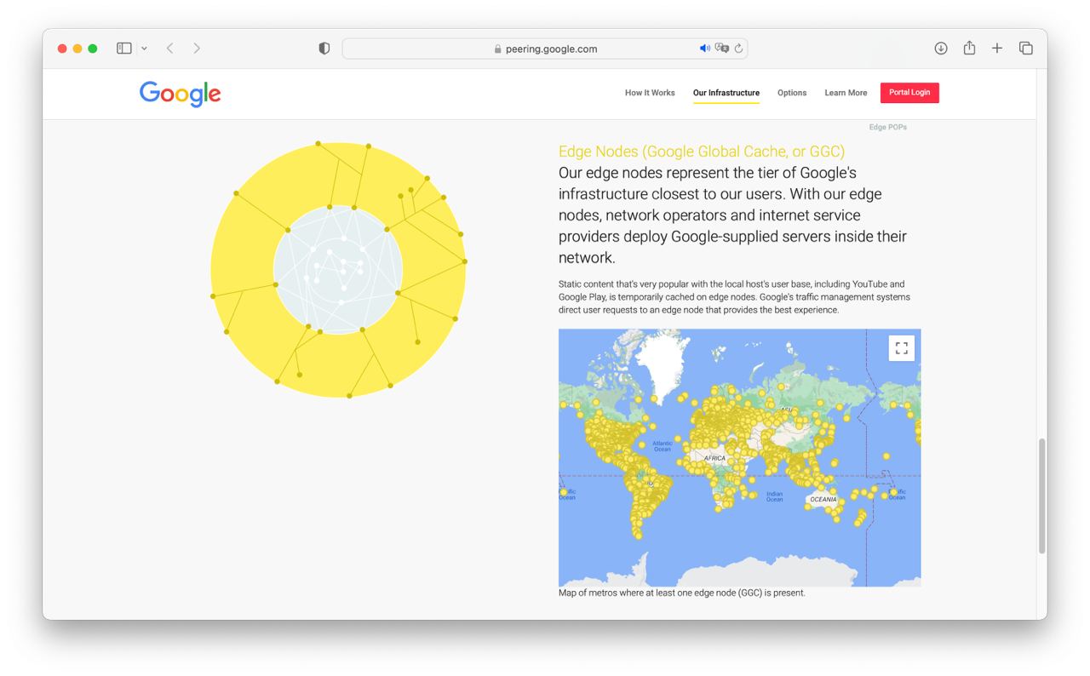Reload the current page
This screenshot has width=1090, height=676.
tap(738, 49)
